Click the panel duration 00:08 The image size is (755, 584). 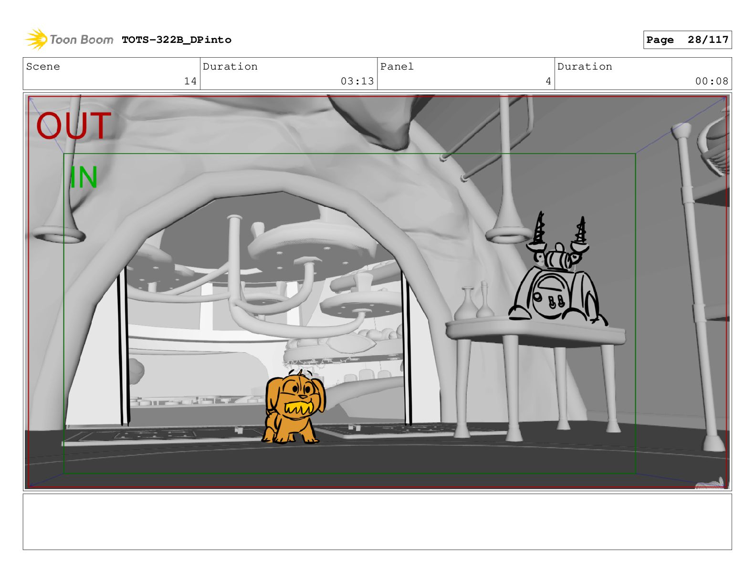coord(712,81)
